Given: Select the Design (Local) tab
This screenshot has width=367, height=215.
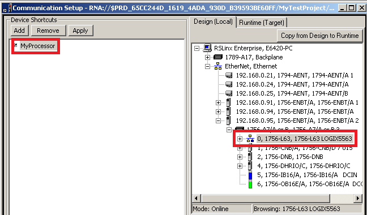Looking at the screenshot, I should coord(213,21).
